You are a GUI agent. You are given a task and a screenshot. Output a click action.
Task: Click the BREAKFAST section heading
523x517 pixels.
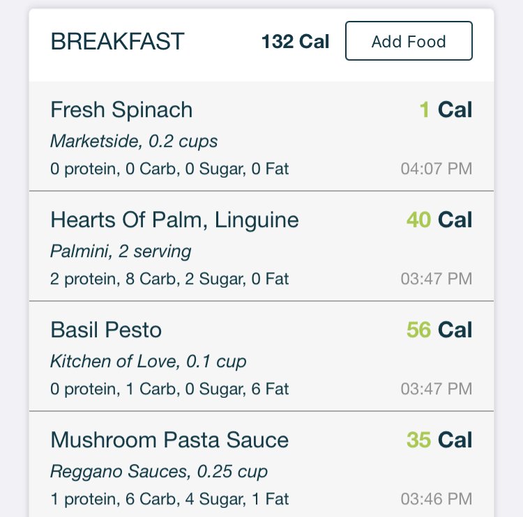coord(117,41)
